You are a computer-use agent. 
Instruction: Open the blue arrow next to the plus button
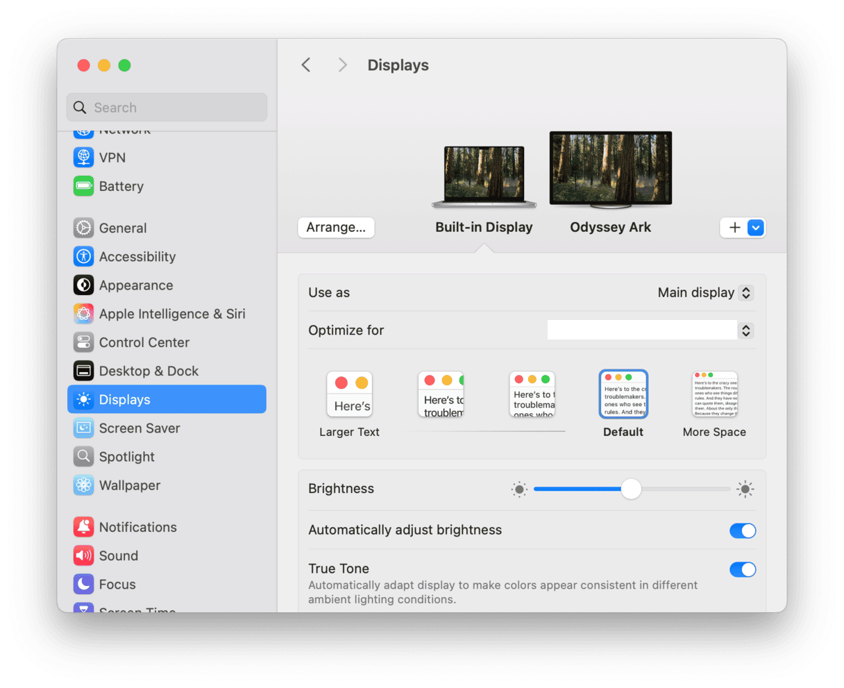(x=756, y=228)
